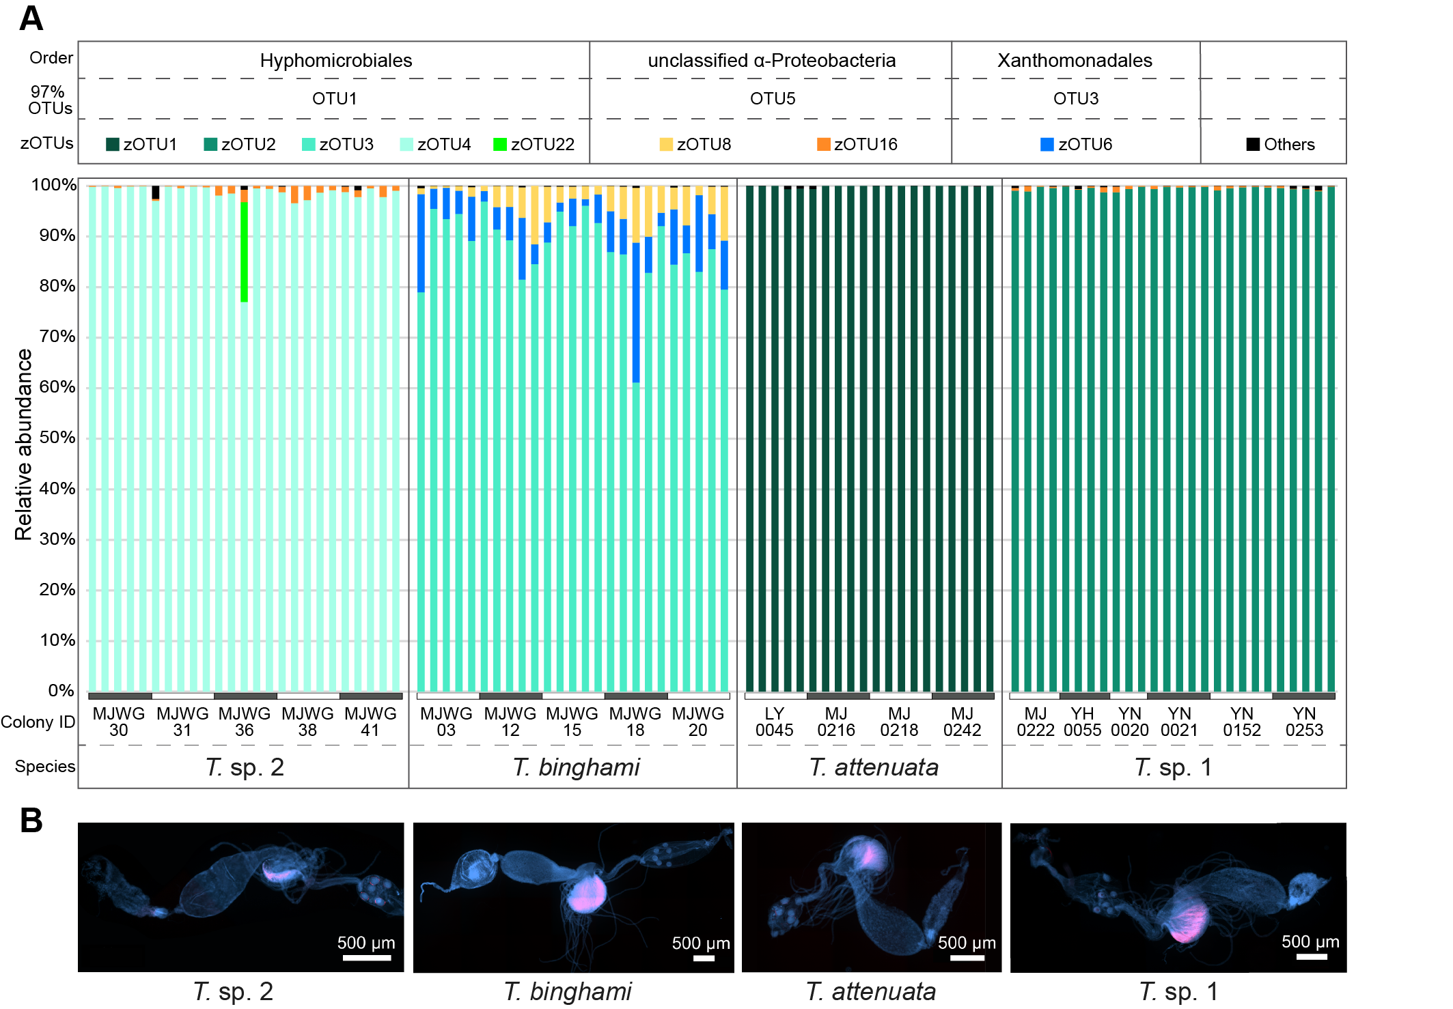The height and width of the screenshot is (1009, 1453).
Task: Select the OTU5 label in header table
Action: [x=773, y=99]
